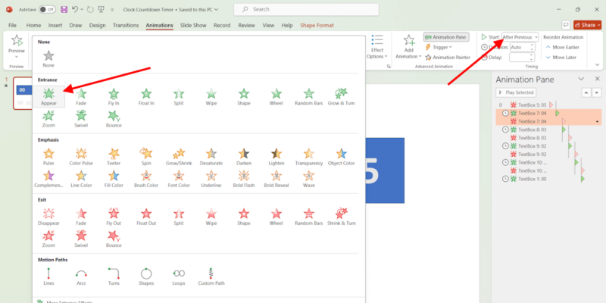The width and height of the screenshot is (606, 303).
Task: Select the TextBox 1: 00 animation row
Action: (x=548, y=179)
